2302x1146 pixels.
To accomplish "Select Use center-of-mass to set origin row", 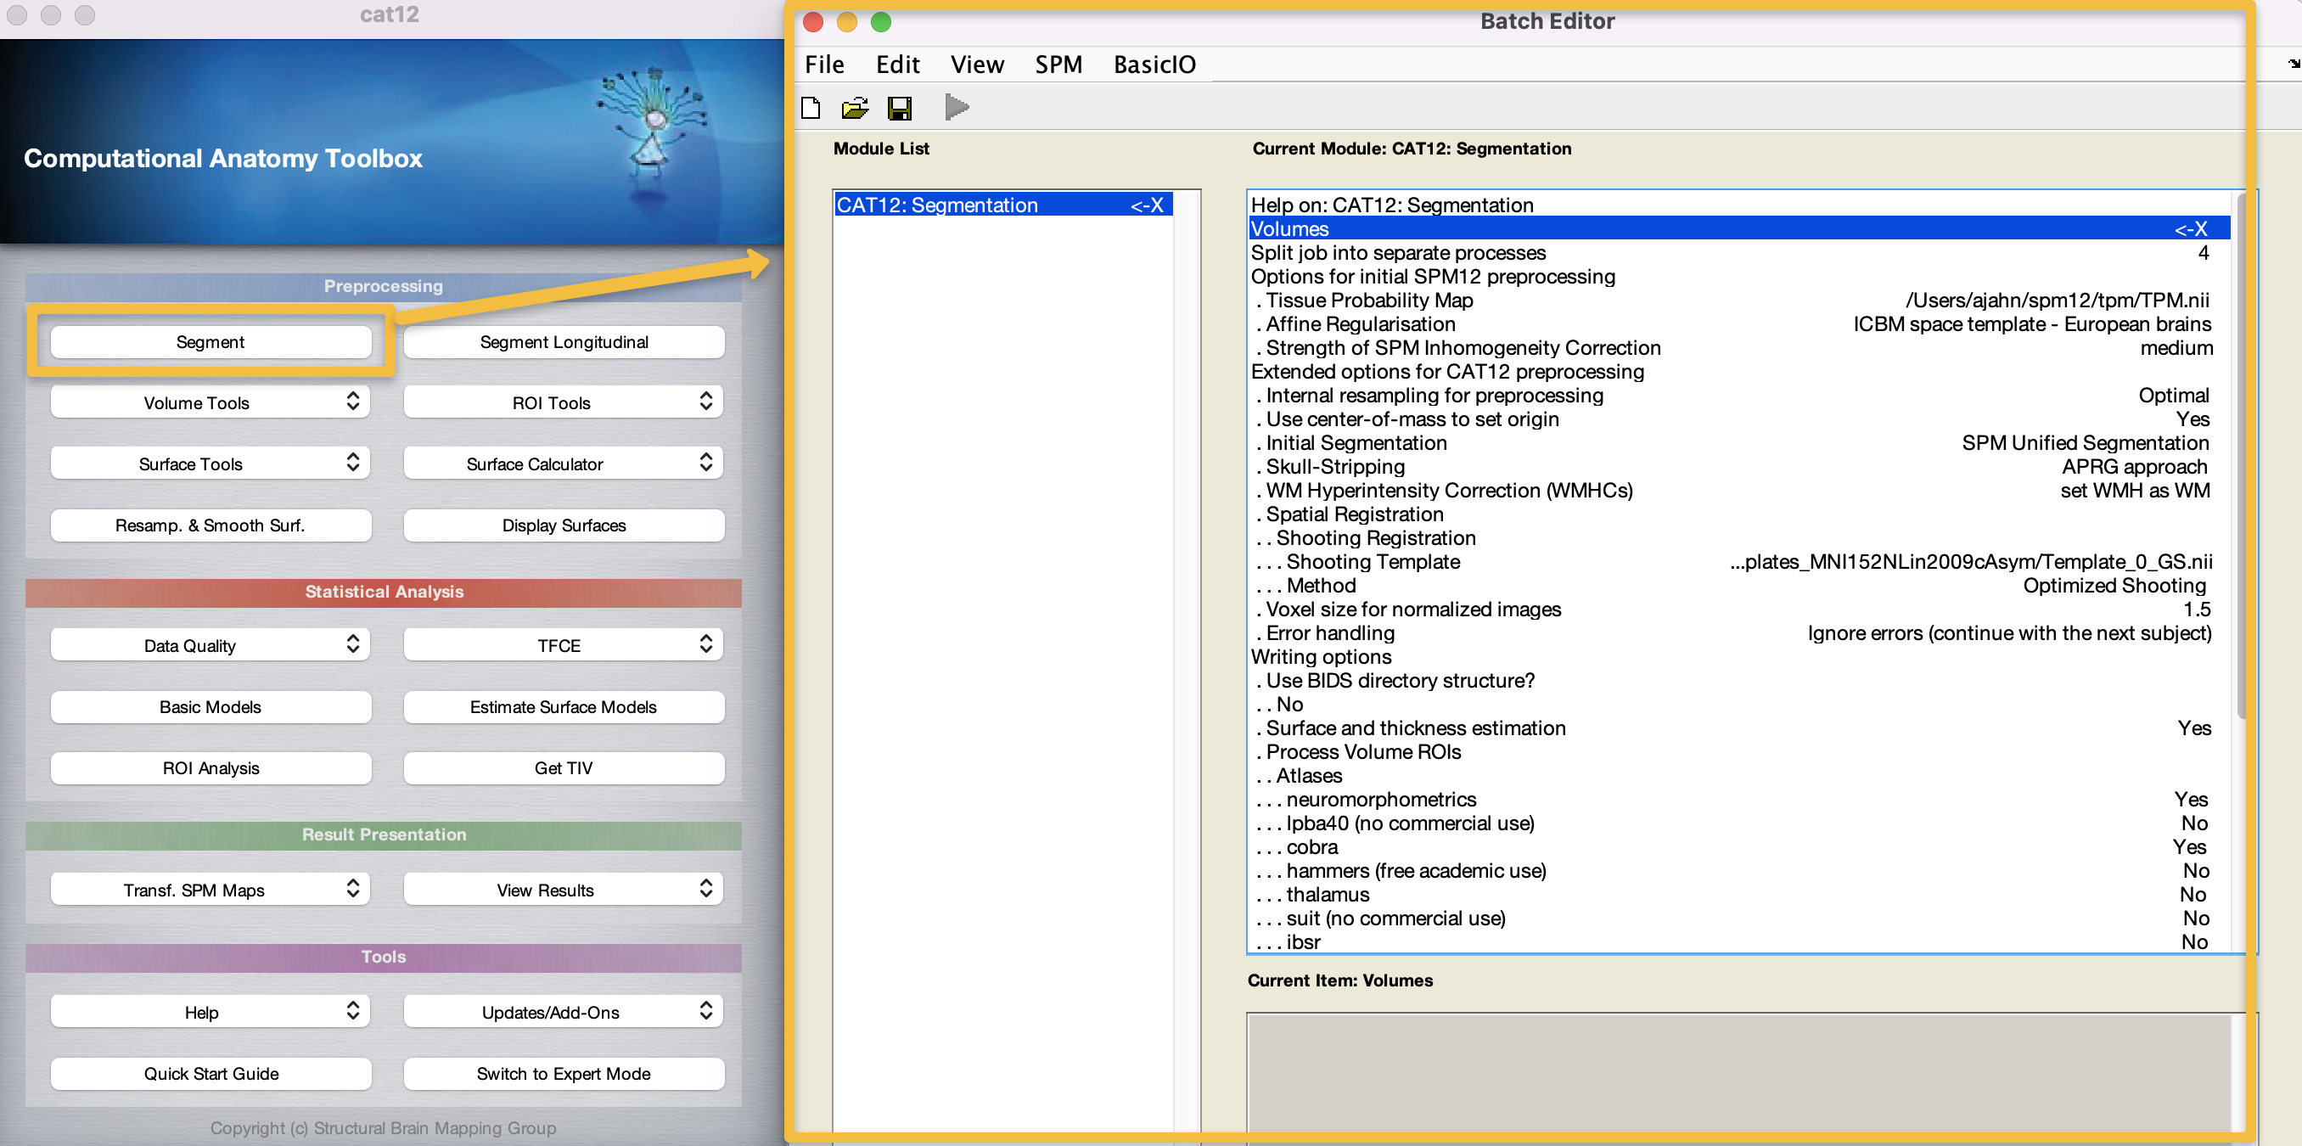I will pyautogui.click(x=1739, y=419).
